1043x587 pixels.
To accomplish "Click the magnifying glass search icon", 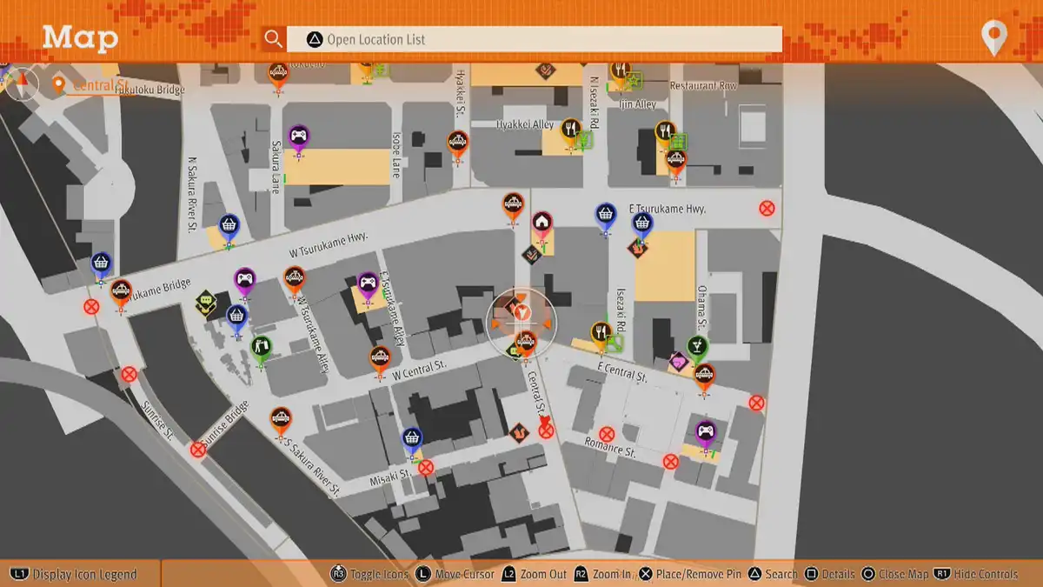I will click(x=273, y=39).
